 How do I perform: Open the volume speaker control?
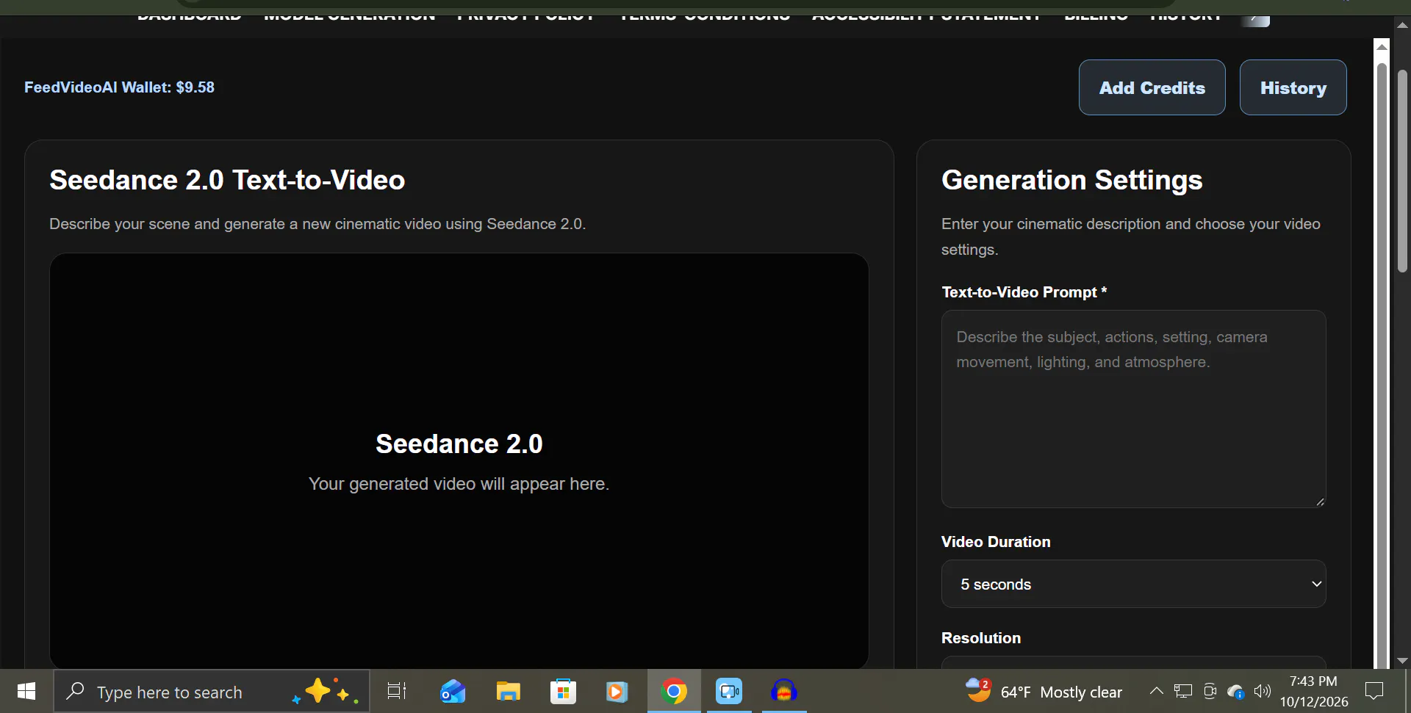(1263, 691)
